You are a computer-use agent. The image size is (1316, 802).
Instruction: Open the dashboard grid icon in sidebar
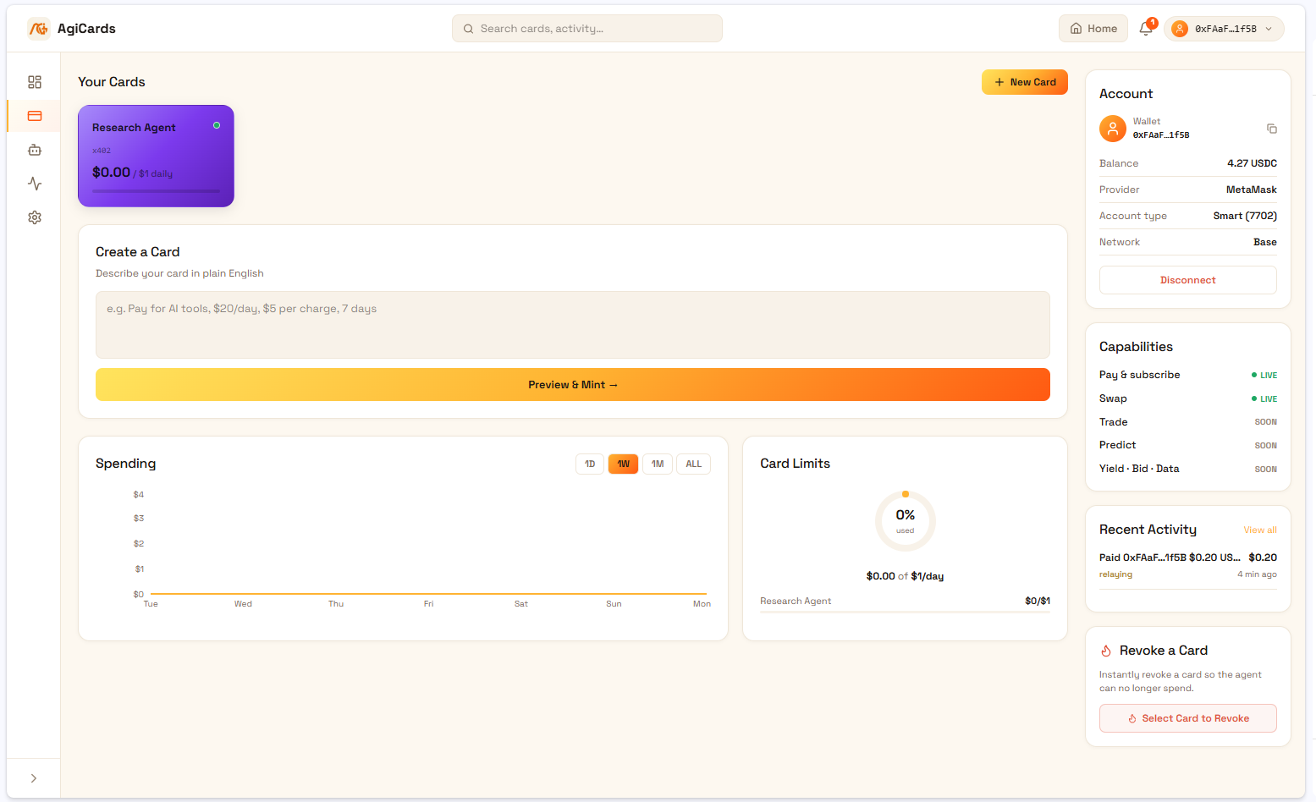pyautogui.click(x=35, y=82)
